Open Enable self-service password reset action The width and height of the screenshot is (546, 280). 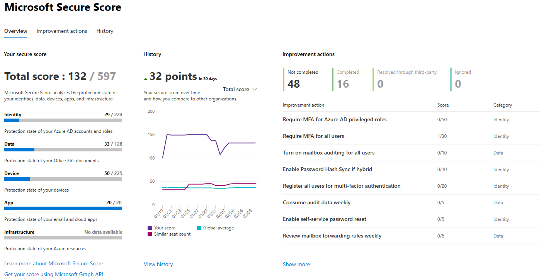[325, 219]
